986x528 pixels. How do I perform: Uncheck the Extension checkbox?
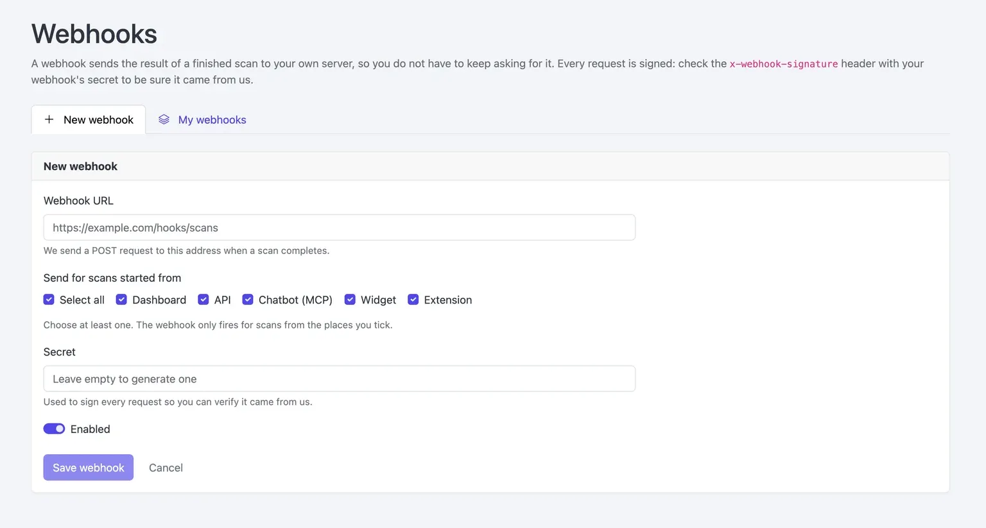point(413,300)
